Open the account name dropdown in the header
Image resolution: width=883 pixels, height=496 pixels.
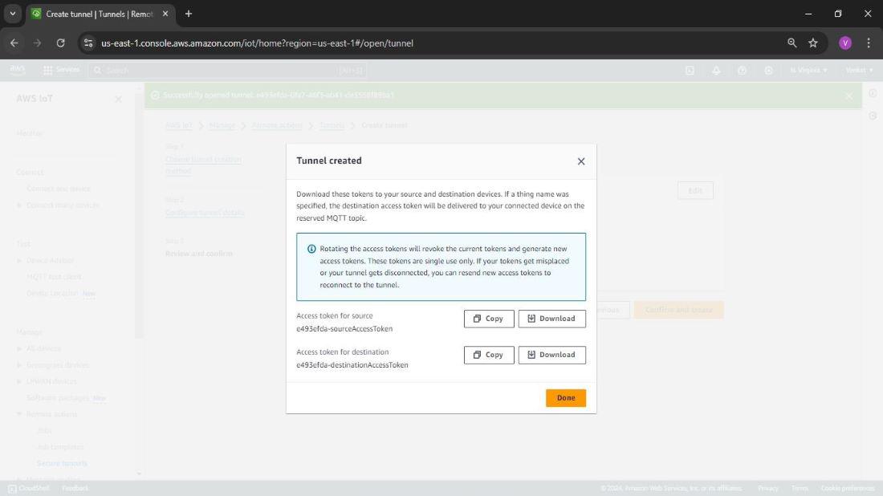tap(860, 71)
